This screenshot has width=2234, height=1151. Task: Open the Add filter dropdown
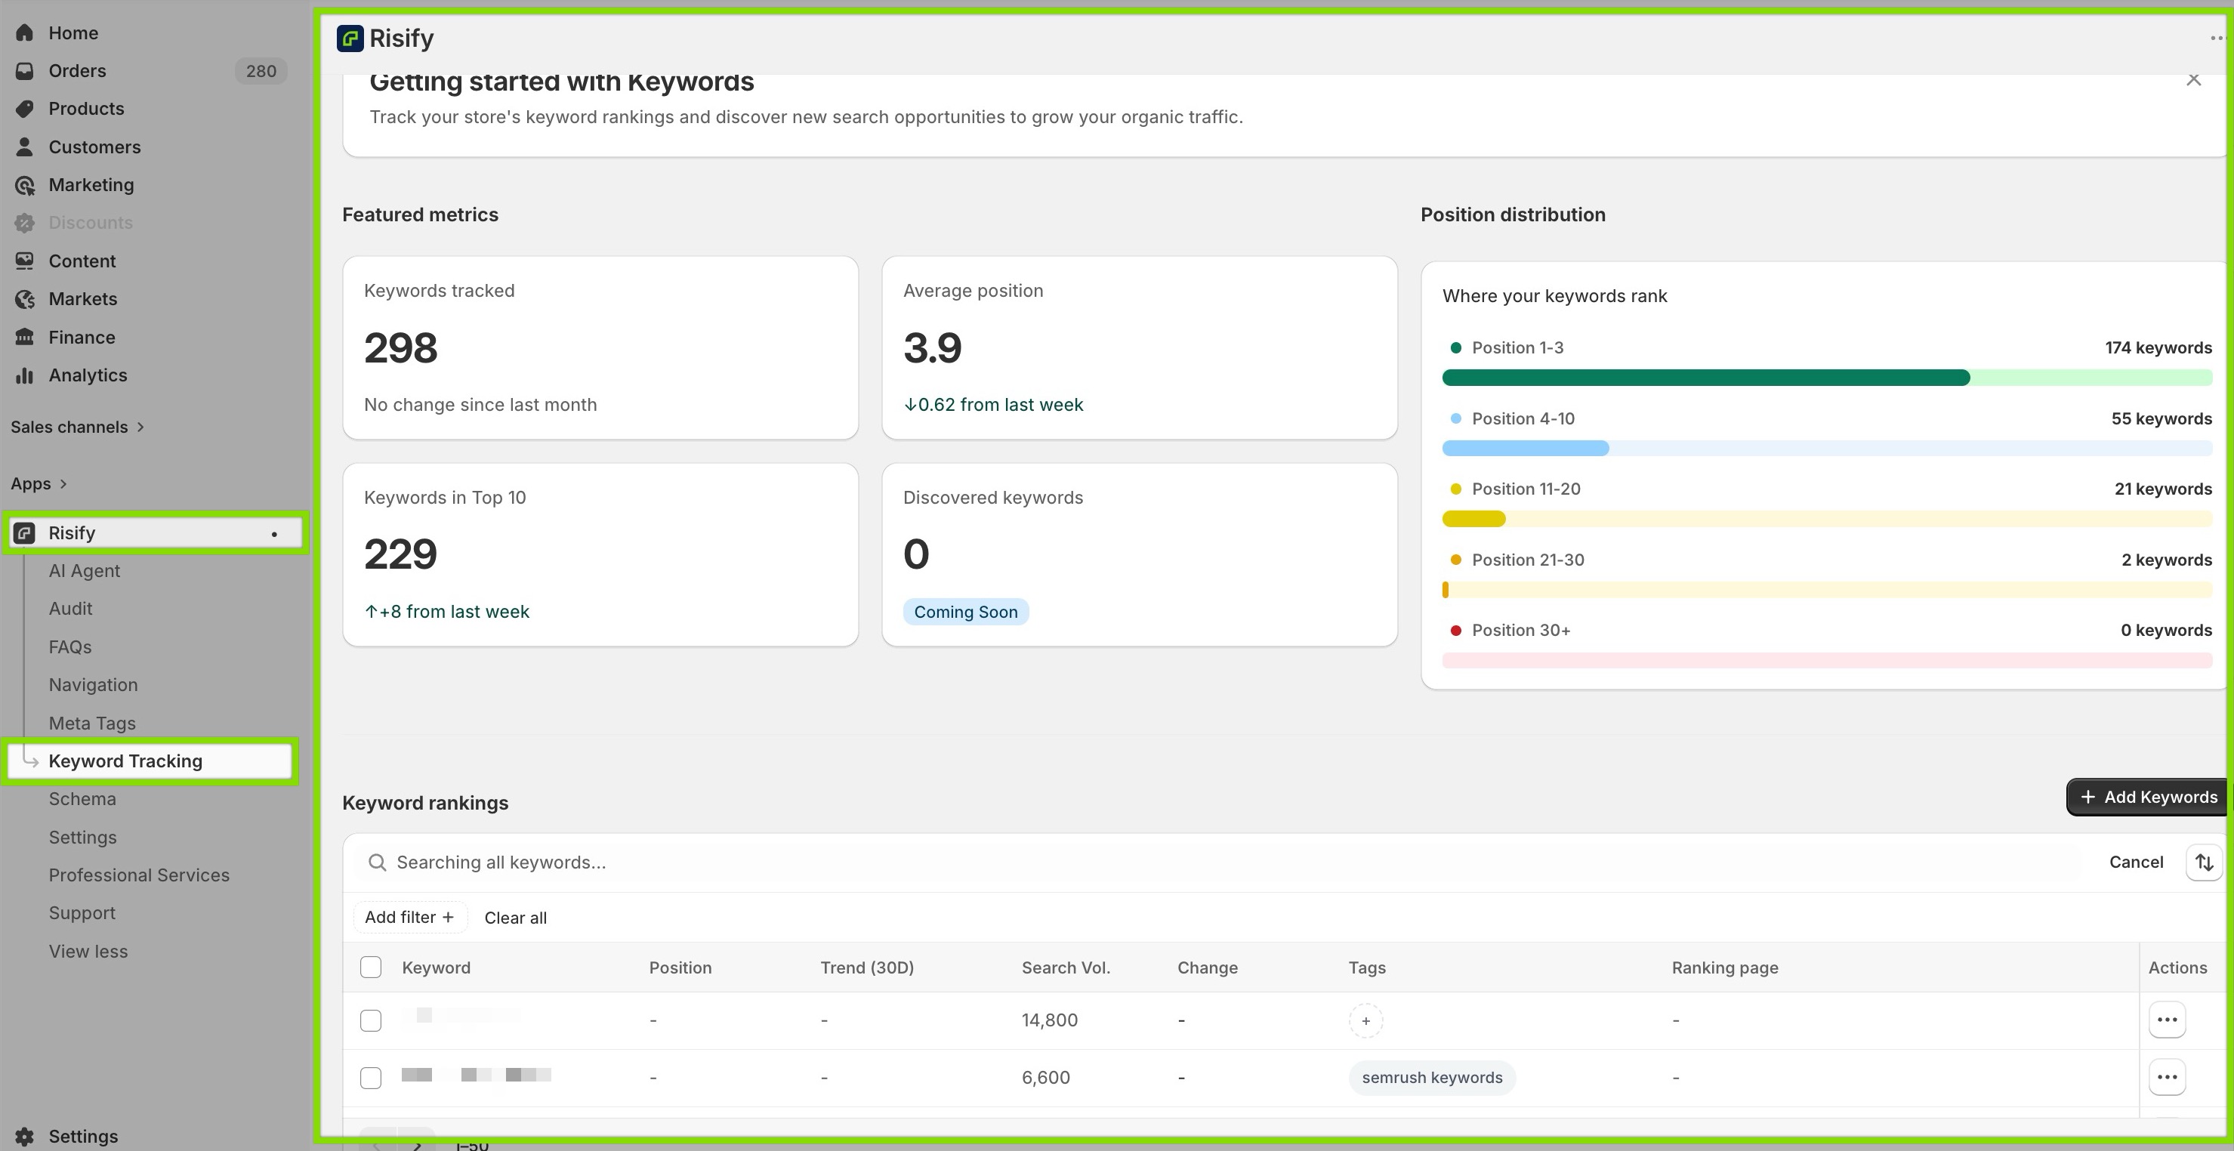tap(409, 918)
